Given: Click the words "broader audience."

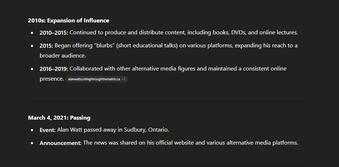Looking at the screenshot, I should [63, 56].
